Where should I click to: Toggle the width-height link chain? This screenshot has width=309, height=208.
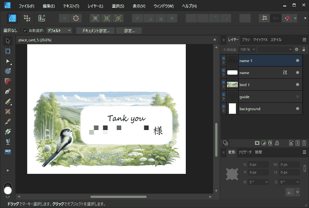305,169
